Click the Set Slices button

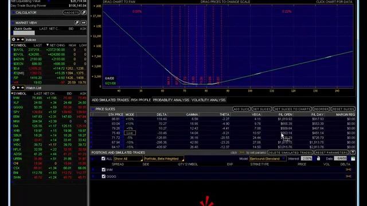pyautogui.click(x=261, y=109)
